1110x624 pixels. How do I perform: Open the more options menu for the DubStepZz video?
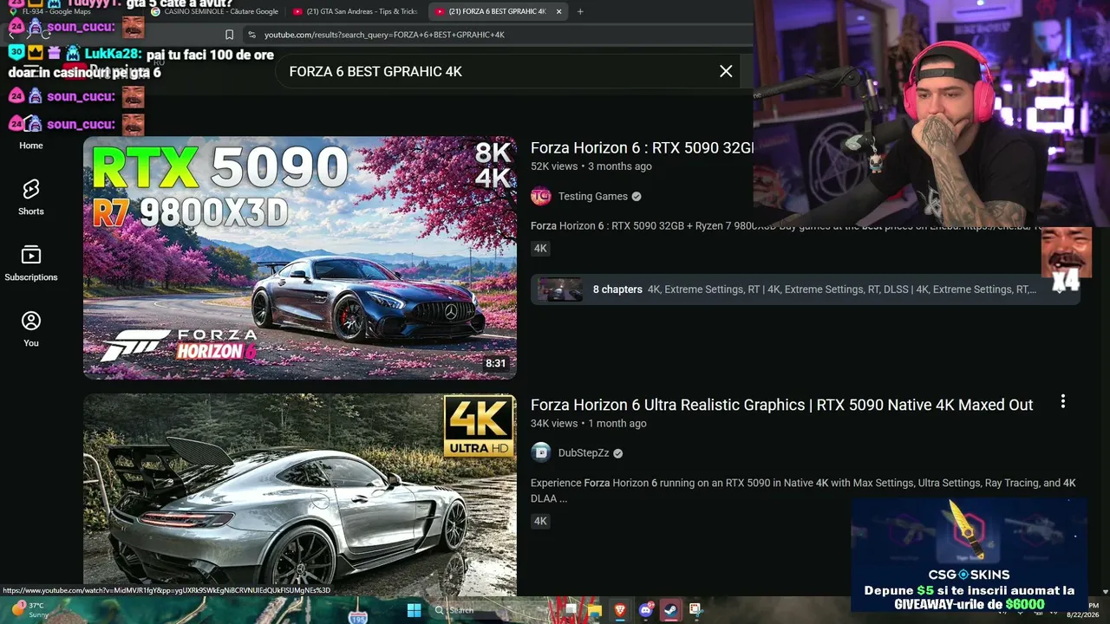point(1063,402)
